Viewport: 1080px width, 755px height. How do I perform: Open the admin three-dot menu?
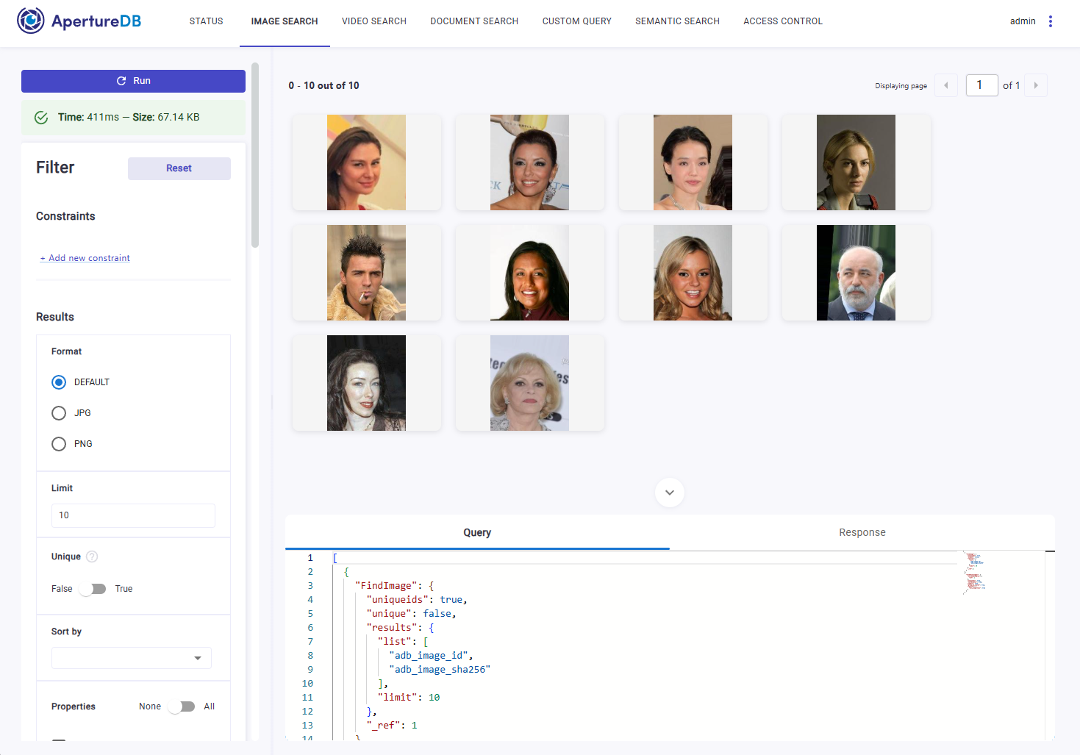[1050, 21]
